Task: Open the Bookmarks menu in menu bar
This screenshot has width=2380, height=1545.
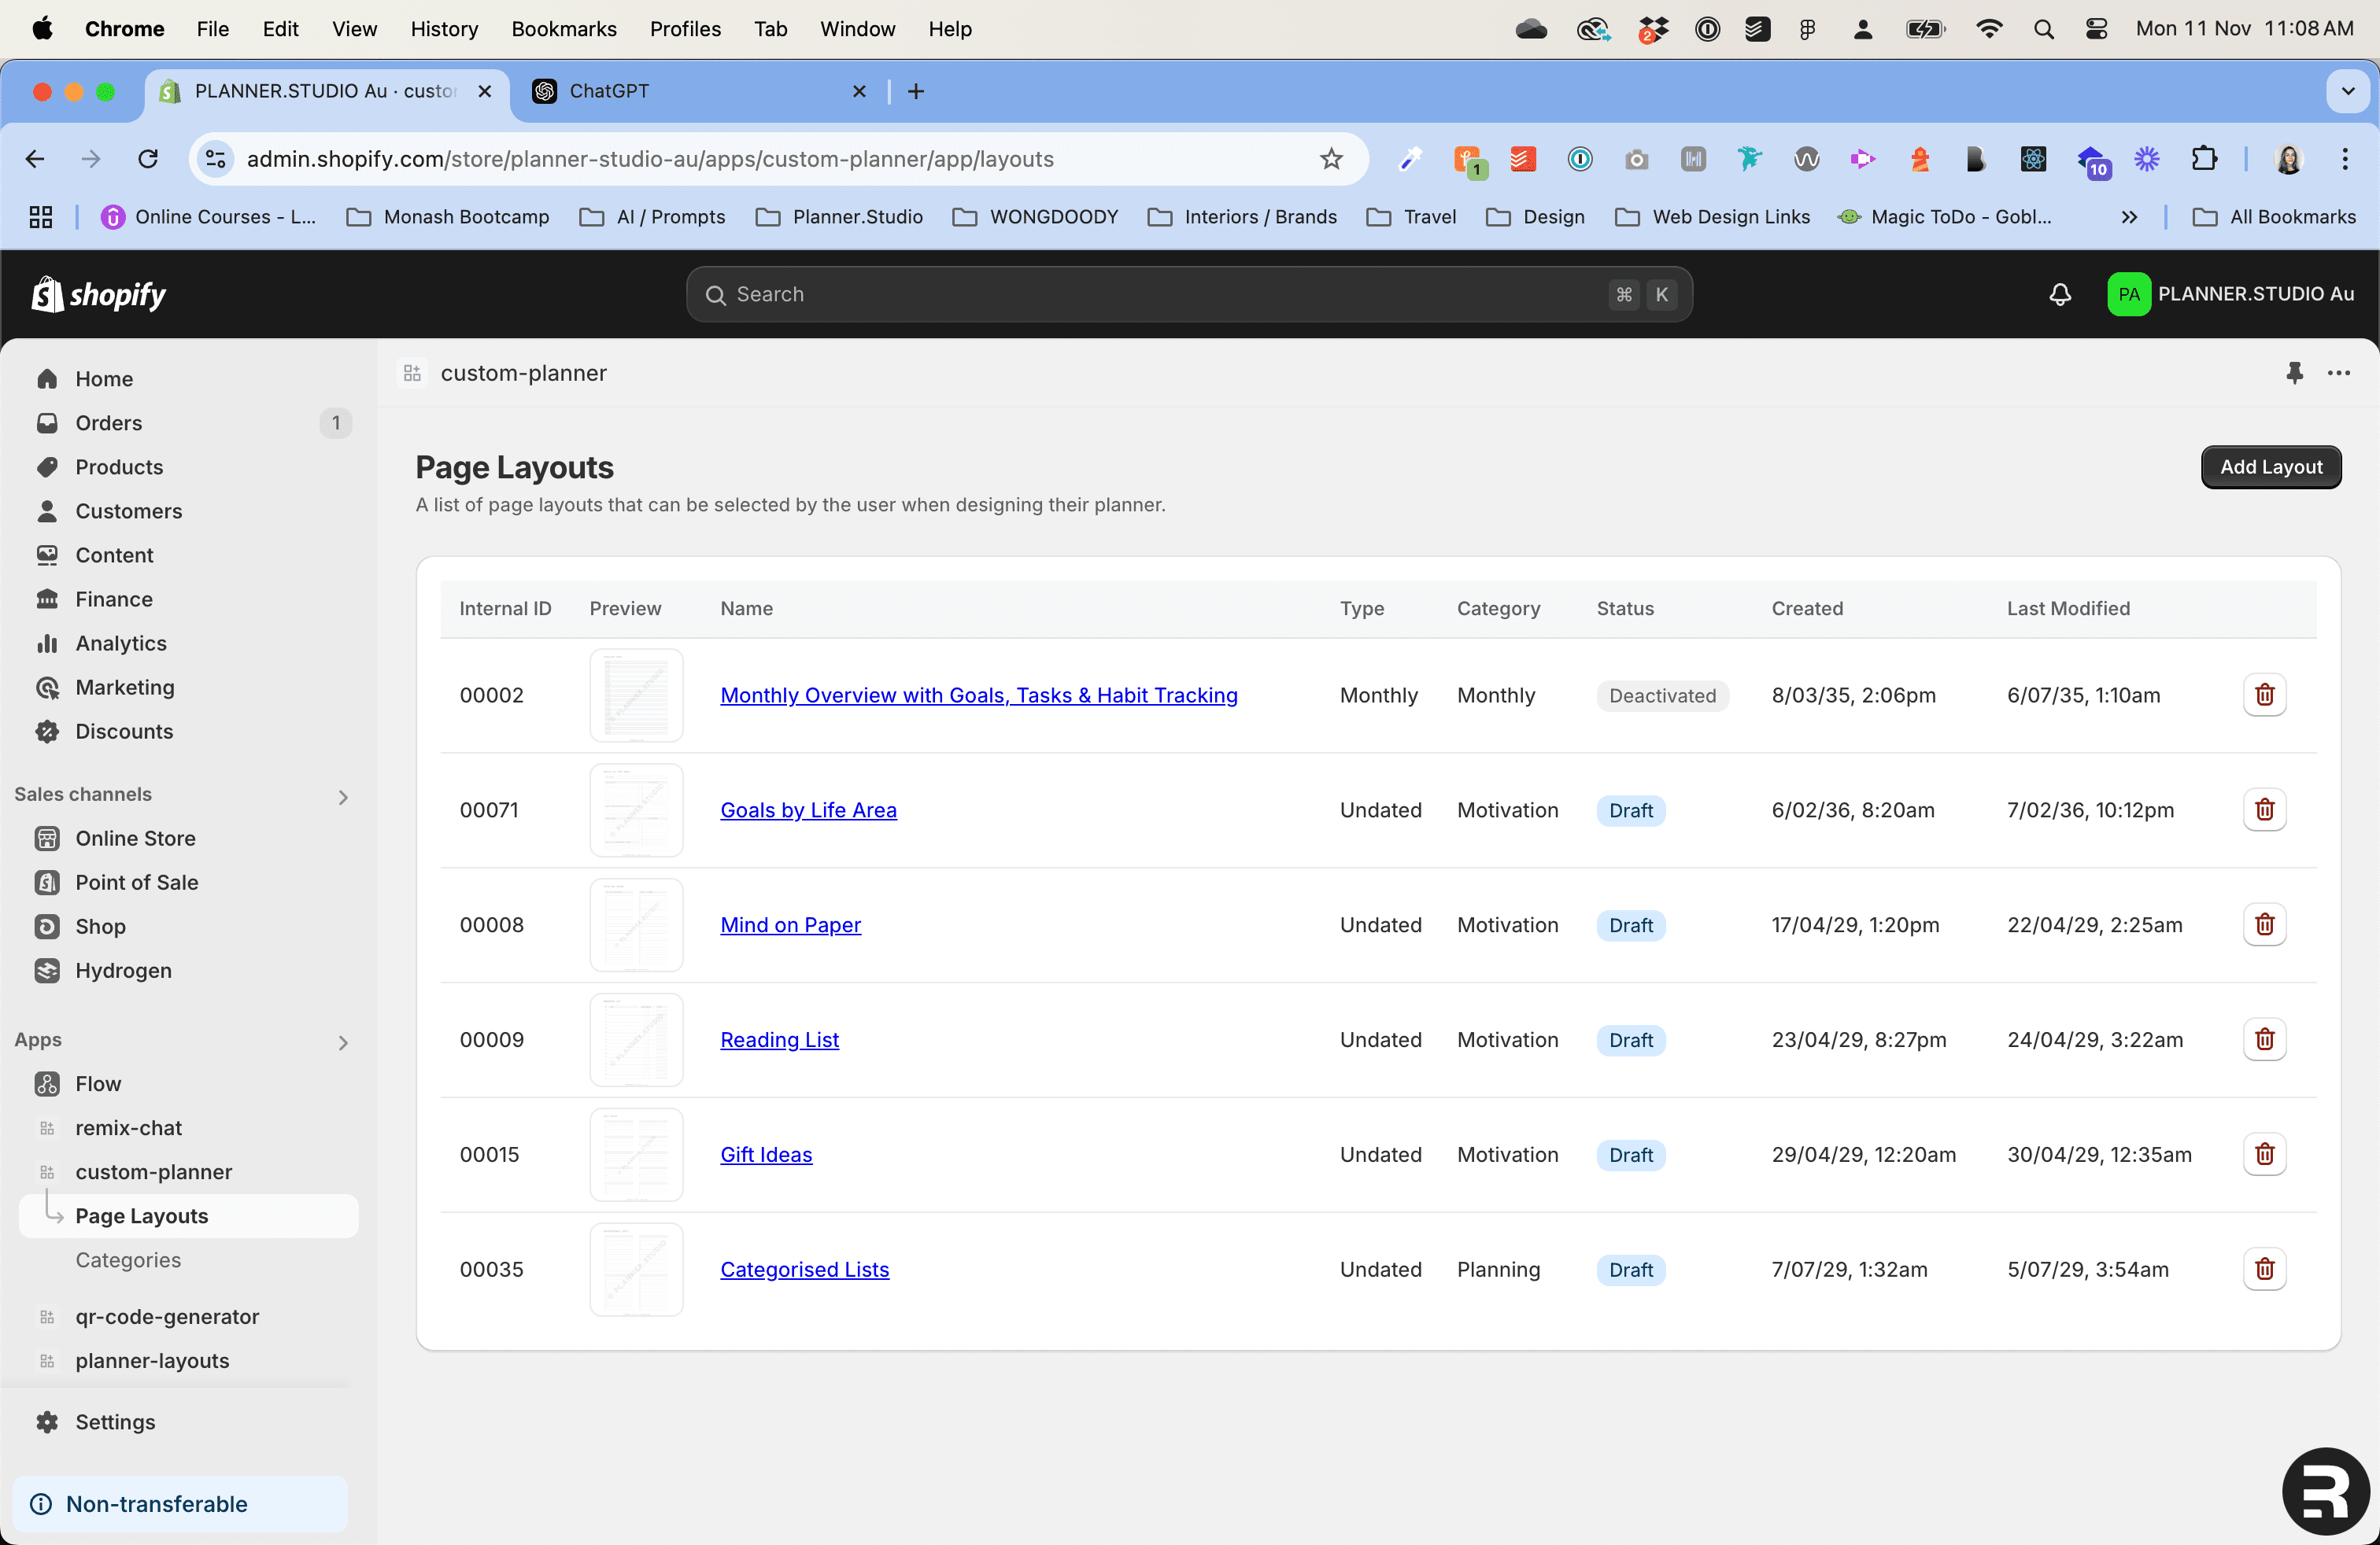Action: click(x=563, y=29)
